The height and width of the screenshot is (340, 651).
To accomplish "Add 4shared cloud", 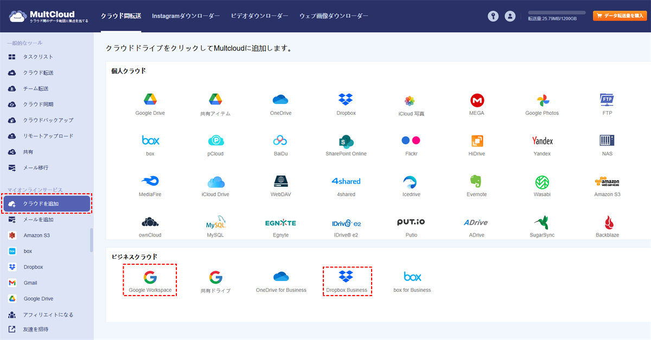I will click(x=346, y=181).
